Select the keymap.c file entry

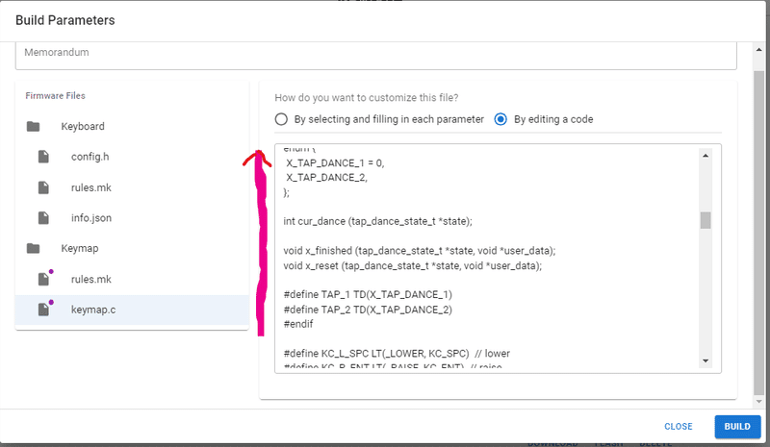[94, 310]
